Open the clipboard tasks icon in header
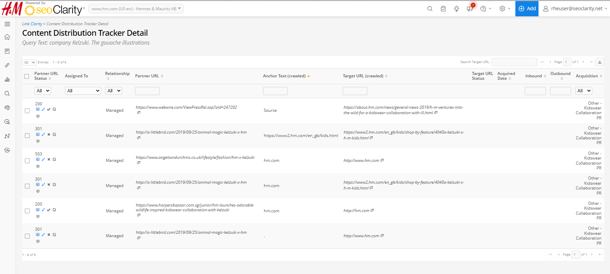 tap(443, 9)
